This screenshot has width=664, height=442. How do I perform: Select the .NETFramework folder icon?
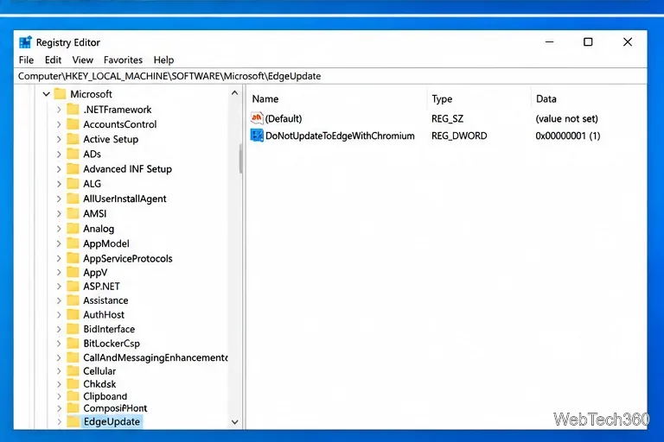click(x=73, y=109)
